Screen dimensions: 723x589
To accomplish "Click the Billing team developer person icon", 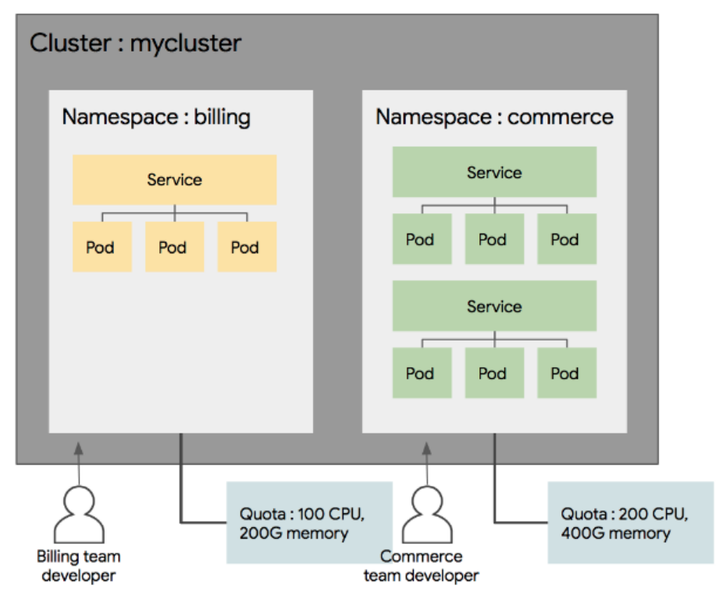I will [78, 516].
